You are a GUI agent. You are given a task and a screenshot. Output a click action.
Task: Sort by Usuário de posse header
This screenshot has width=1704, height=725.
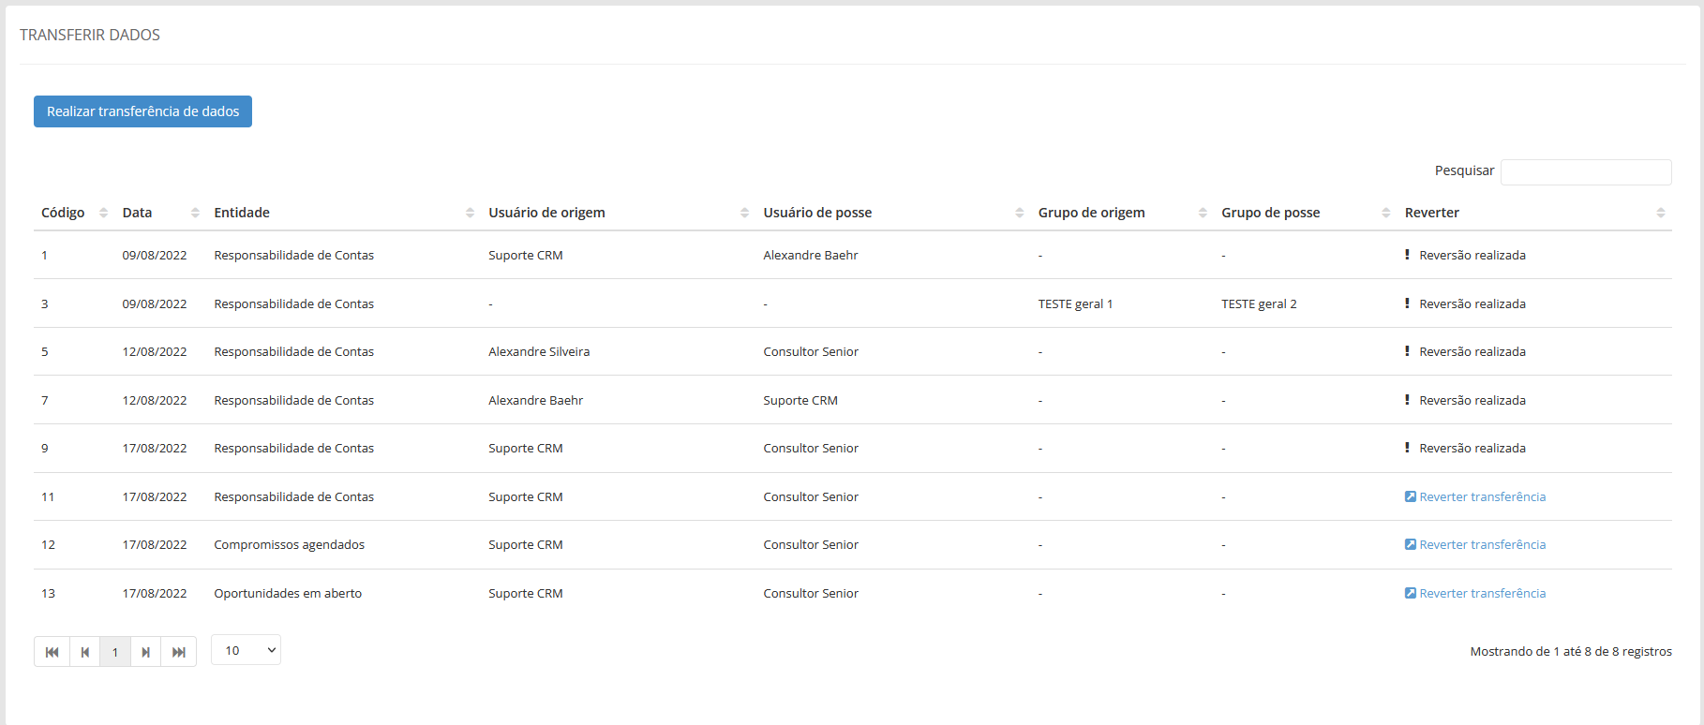817,213
